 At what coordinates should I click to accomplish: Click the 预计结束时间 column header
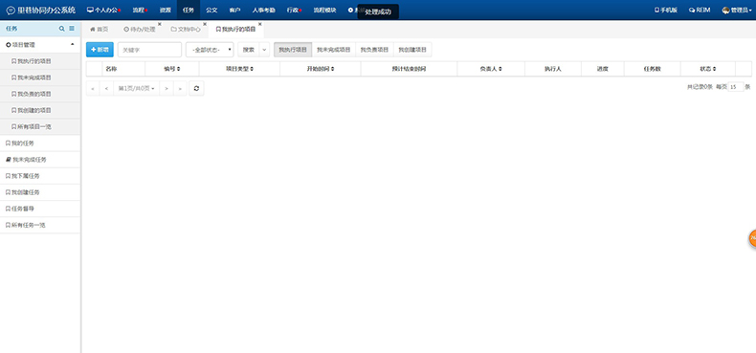click(x=409, y=69)
